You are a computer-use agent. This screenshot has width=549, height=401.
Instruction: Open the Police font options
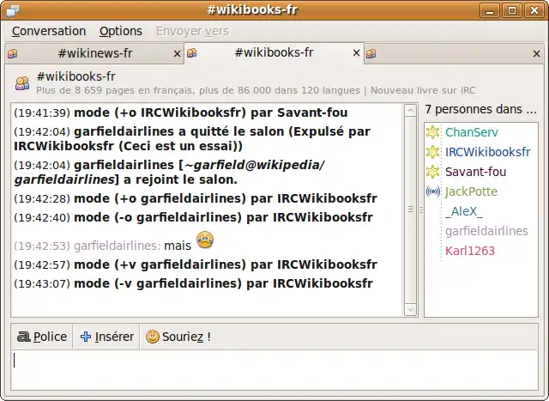42,337
